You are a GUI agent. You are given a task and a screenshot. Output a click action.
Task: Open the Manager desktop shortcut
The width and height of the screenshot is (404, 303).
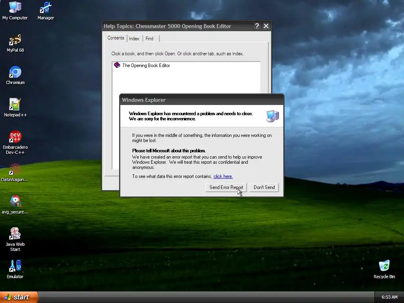point(46,10)
